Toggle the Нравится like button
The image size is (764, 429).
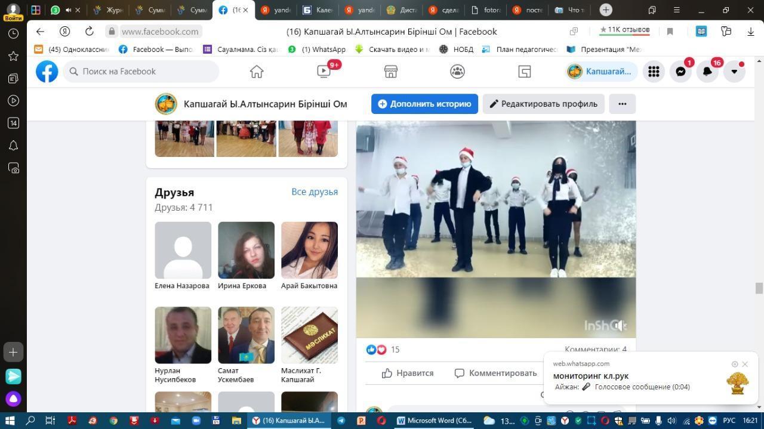[408, 373]
